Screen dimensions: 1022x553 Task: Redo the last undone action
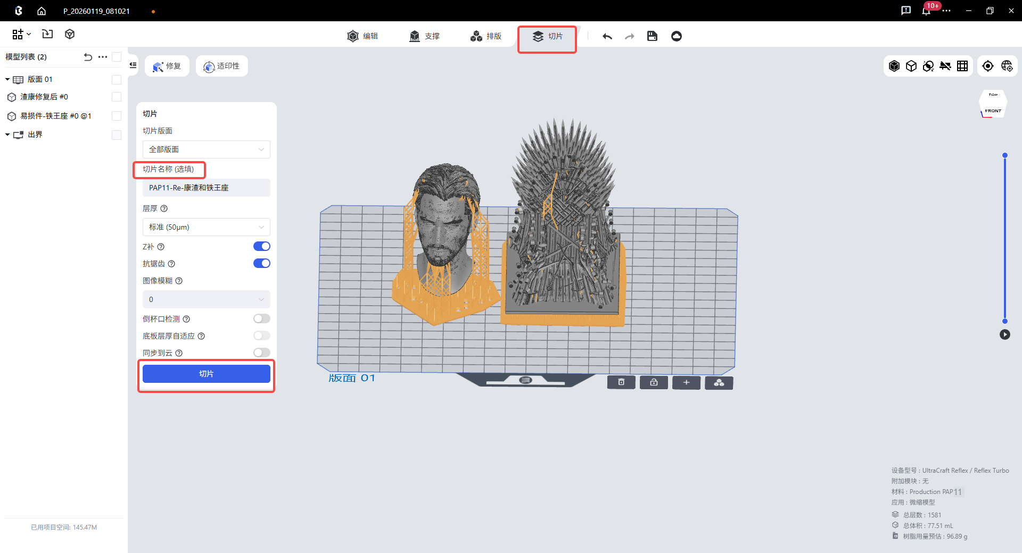click(x=630, y=36)
